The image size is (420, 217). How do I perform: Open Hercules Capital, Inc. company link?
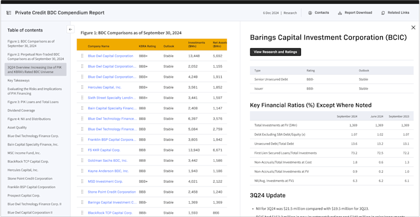pos(104,87)
